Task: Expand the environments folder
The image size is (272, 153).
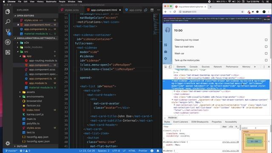Action: tap(20, 96)
